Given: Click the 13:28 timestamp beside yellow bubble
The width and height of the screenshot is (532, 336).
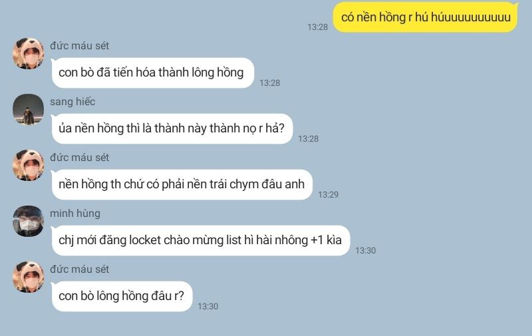Looking at the screenshot, I should pos(318,27).
